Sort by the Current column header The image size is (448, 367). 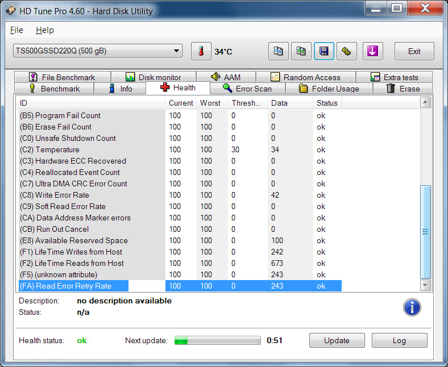coord(181,103)
